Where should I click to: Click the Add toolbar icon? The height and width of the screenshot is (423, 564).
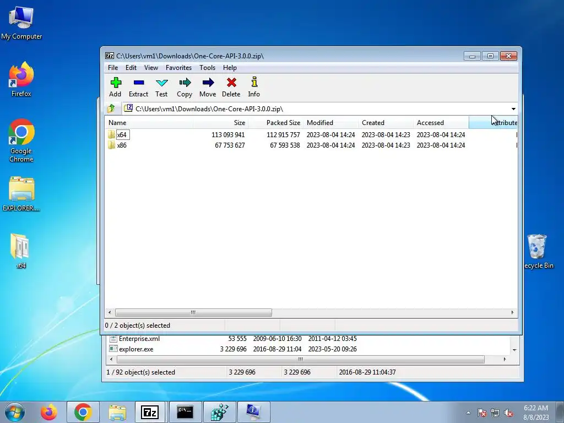pyautogui.click(x=115, y=87)
